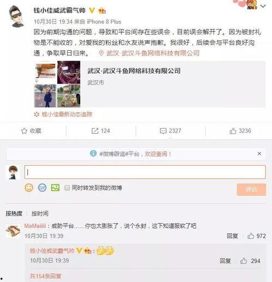Like the post with thumbs-up 3236
The height and width of the screenshot is (282, 272).
coord(240,131)
